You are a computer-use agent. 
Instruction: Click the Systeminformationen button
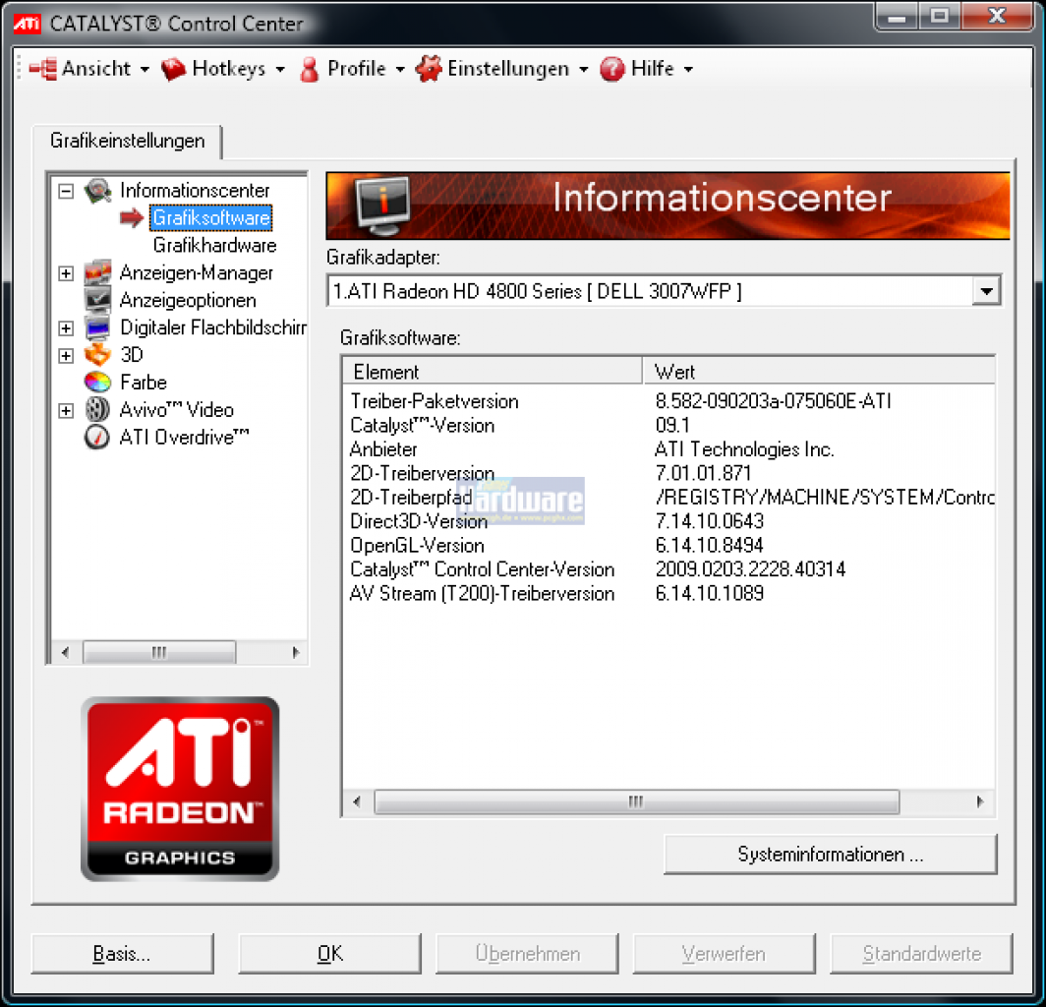pos(831,855)
